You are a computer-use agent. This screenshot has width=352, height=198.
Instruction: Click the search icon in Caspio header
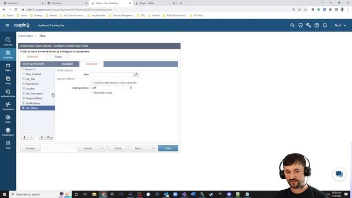292,25
